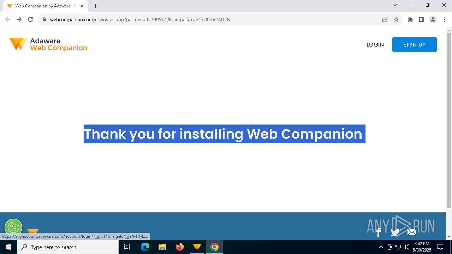Open Chrome extensions puzzle icon
This screenshot has width=452, height=254.
(x=410, y=19)
